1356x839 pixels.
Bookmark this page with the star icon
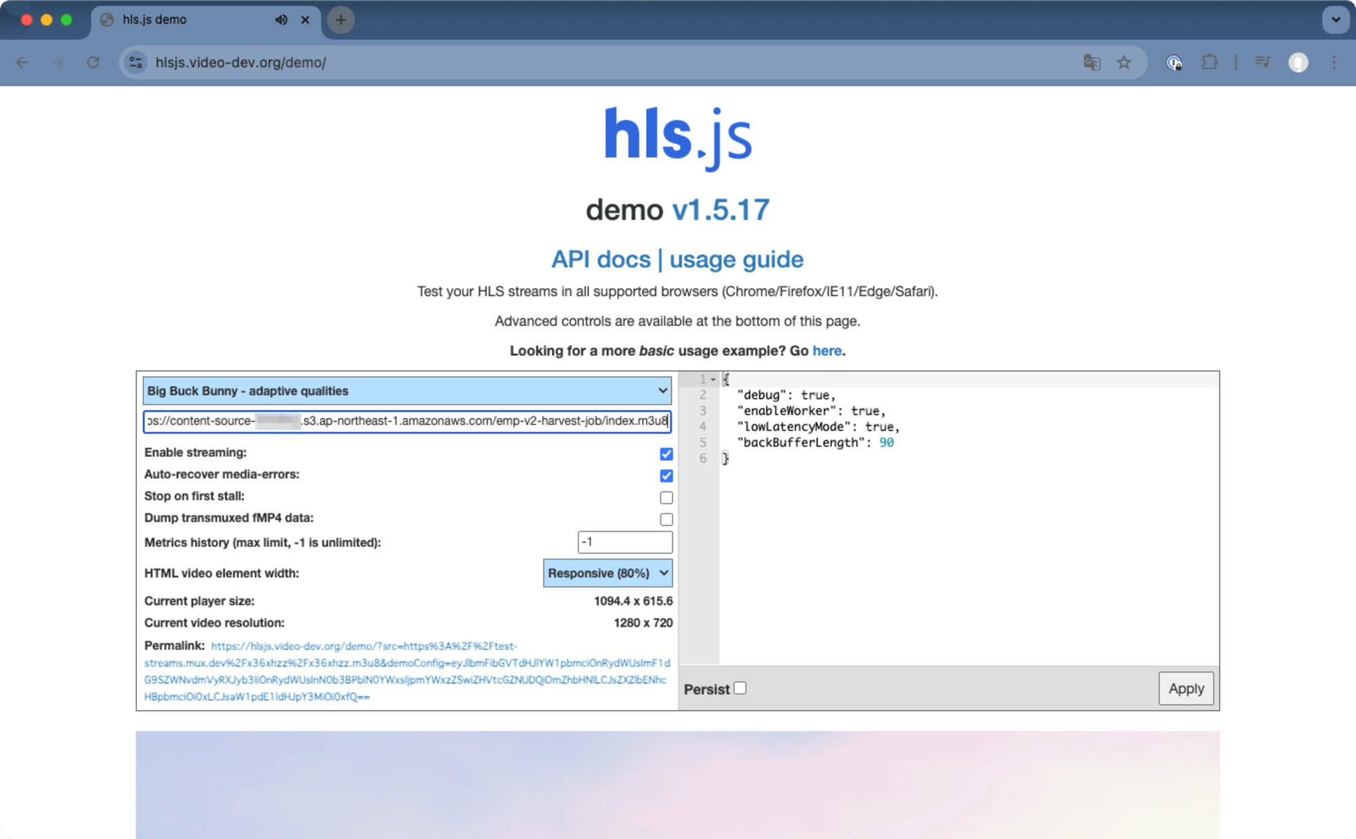1124,62
